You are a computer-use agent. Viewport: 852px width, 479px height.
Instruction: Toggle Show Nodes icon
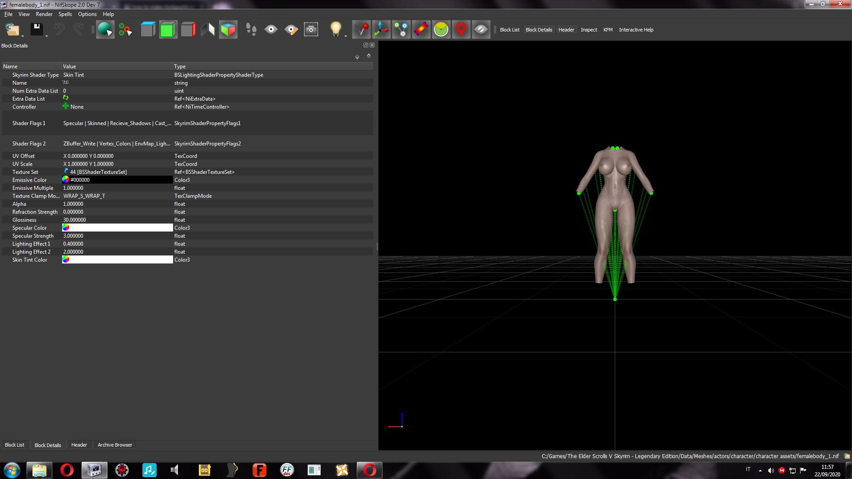(x=401, y=30)
